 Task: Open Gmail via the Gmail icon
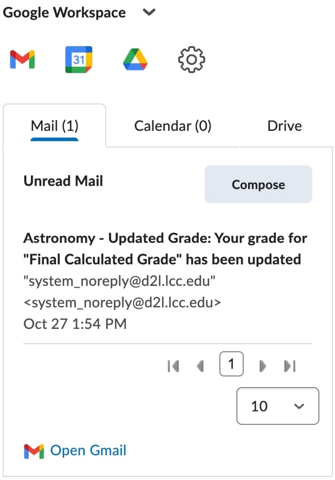click(x=22, y=59)
